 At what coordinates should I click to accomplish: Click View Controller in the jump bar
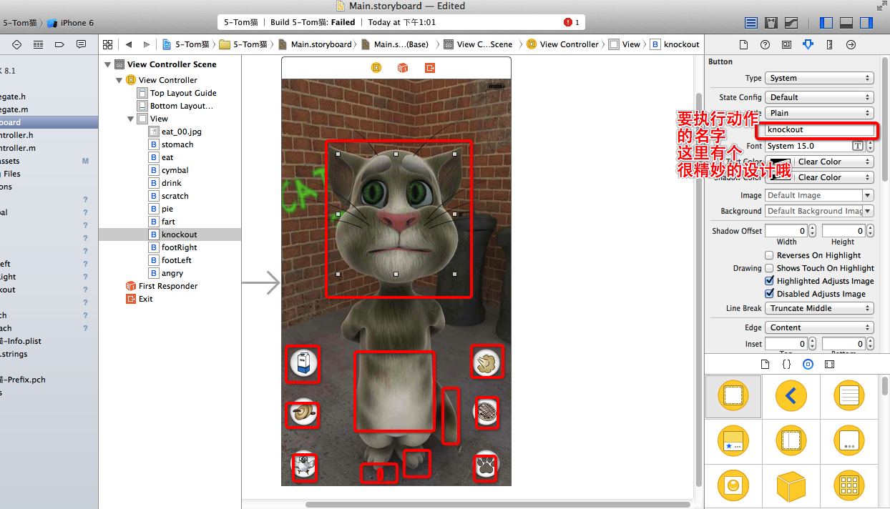562,44
